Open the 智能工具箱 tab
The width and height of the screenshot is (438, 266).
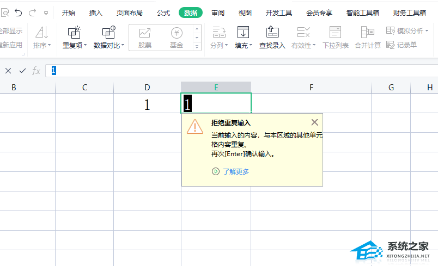tap(363, 13)
